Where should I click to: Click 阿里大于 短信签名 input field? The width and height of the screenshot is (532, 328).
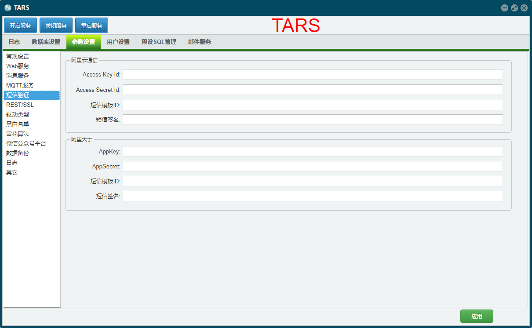click(x=313, y=196)
